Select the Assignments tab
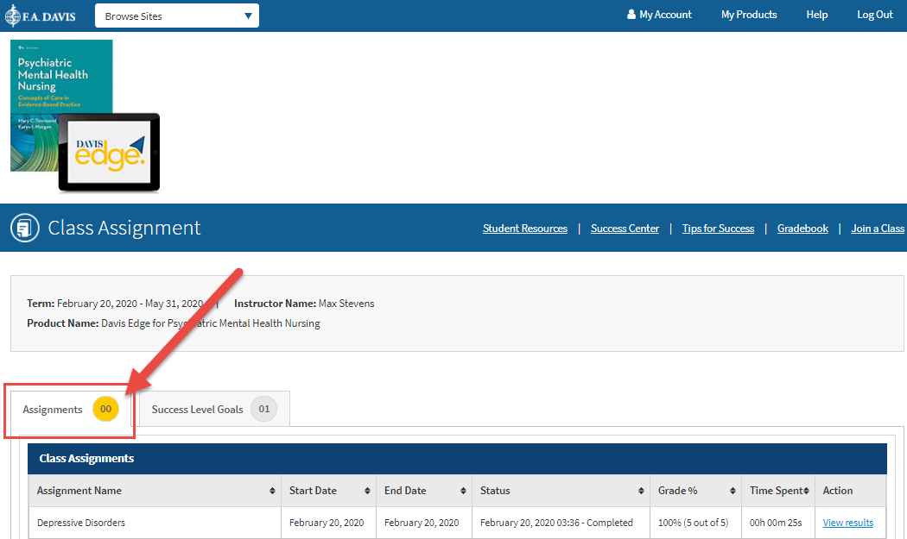 pyautogui.click(x=70, y=409)
